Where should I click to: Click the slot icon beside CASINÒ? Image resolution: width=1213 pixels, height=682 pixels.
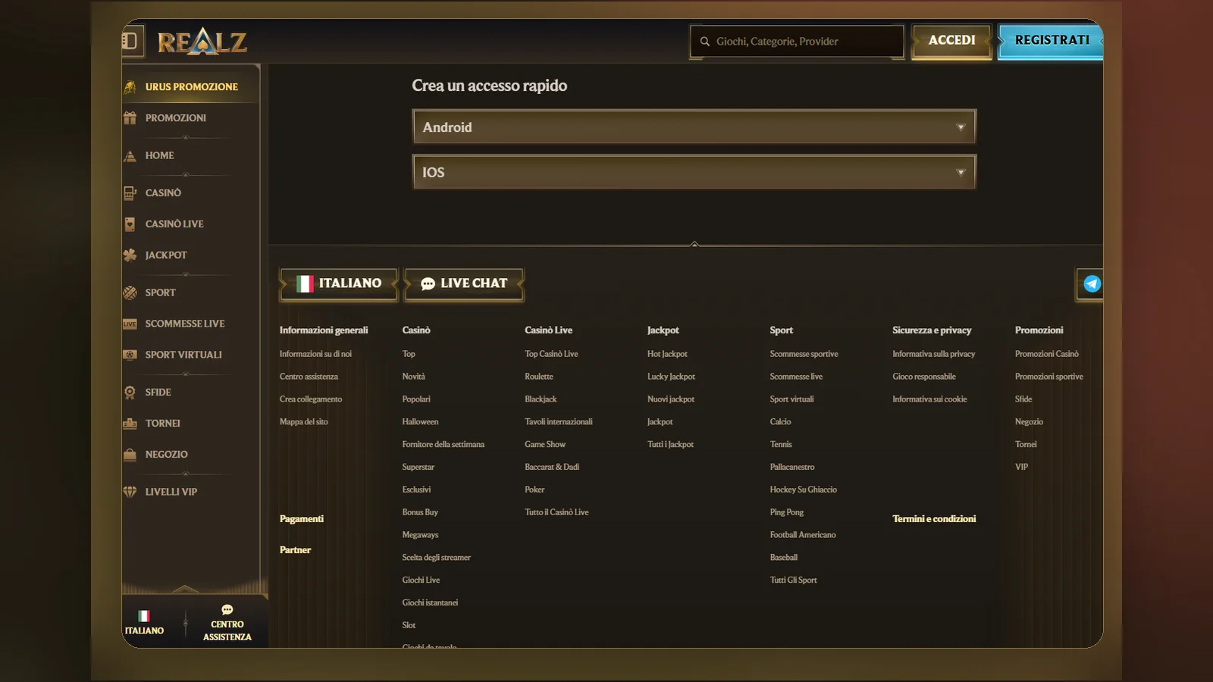pos(130,193)
